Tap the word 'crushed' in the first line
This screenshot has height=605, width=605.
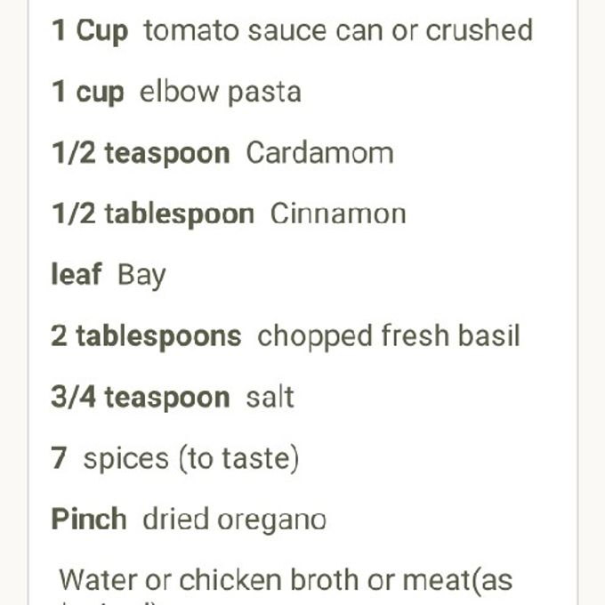pos(480,29)
